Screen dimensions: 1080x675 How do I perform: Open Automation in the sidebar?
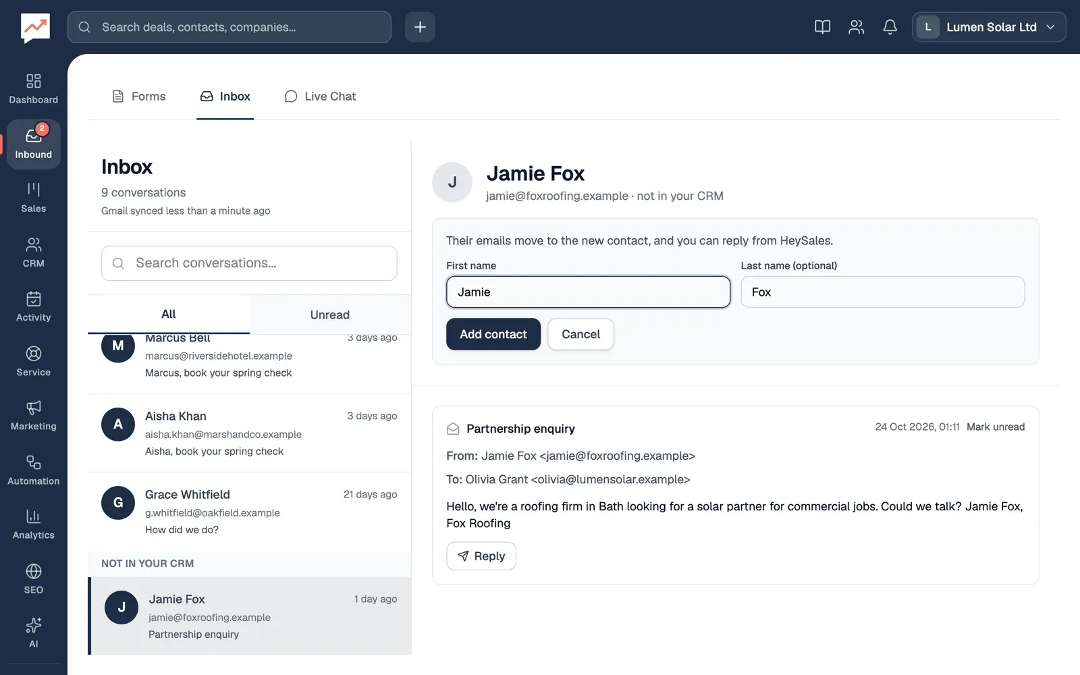coord(33,470)
